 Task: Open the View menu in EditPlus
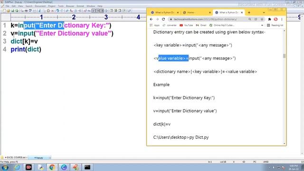[x=20, y=6]
